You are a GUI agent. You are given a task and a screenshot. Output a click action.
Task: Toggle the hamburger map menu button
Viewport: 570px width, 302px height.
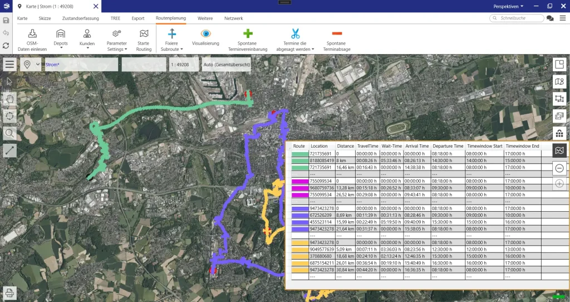[x=9, y=65]
